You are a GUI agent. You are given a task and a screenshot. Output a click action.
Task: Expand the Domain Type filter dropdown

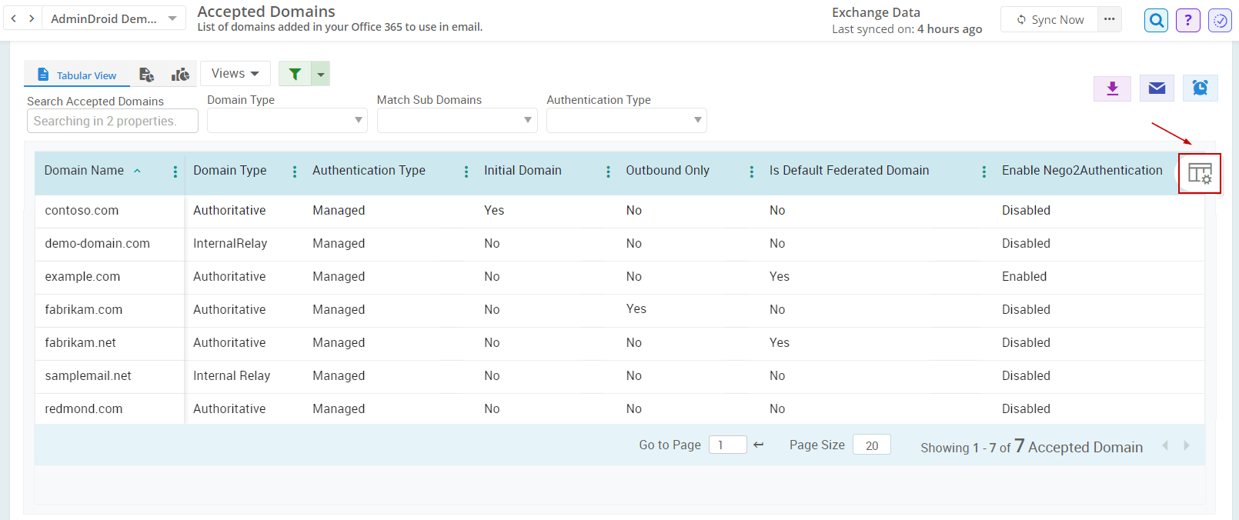click(x=287, y=120)
